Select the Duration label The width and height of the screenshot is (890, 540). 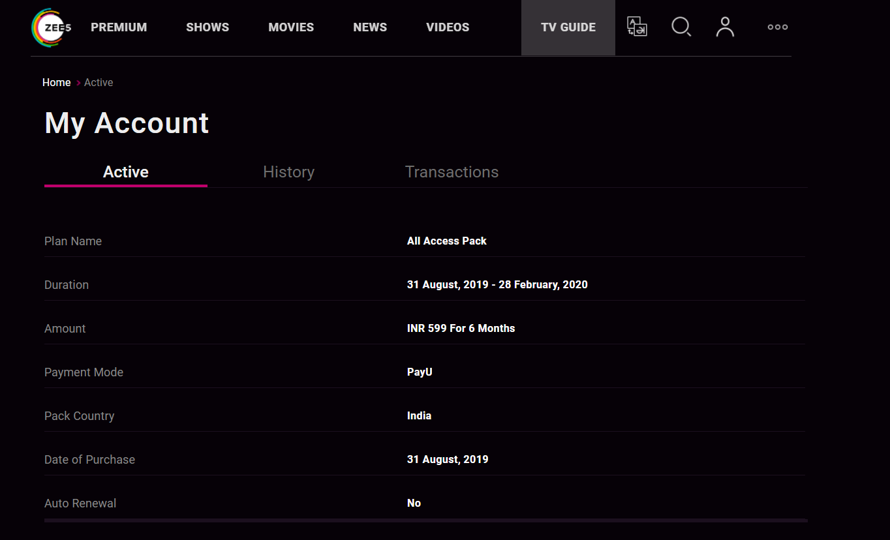click(x=67, y=285)
